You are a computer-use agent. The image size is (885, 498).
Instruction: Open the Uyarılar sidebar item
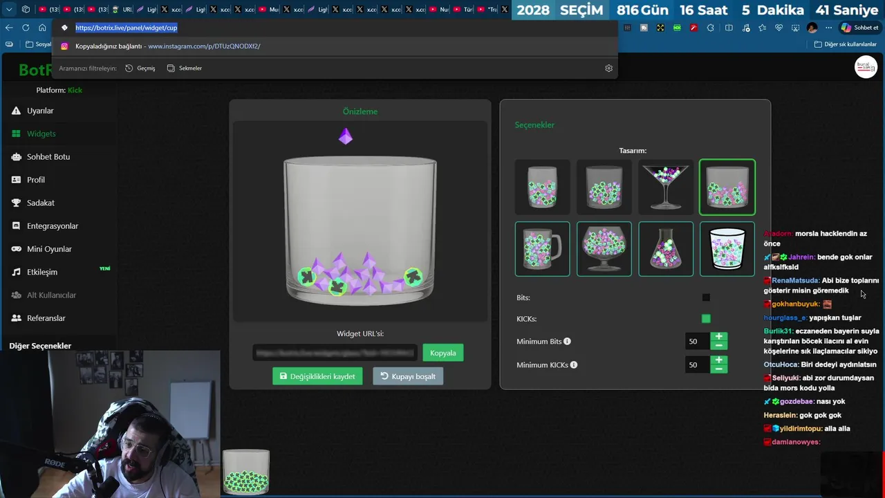tap(40, 111)
